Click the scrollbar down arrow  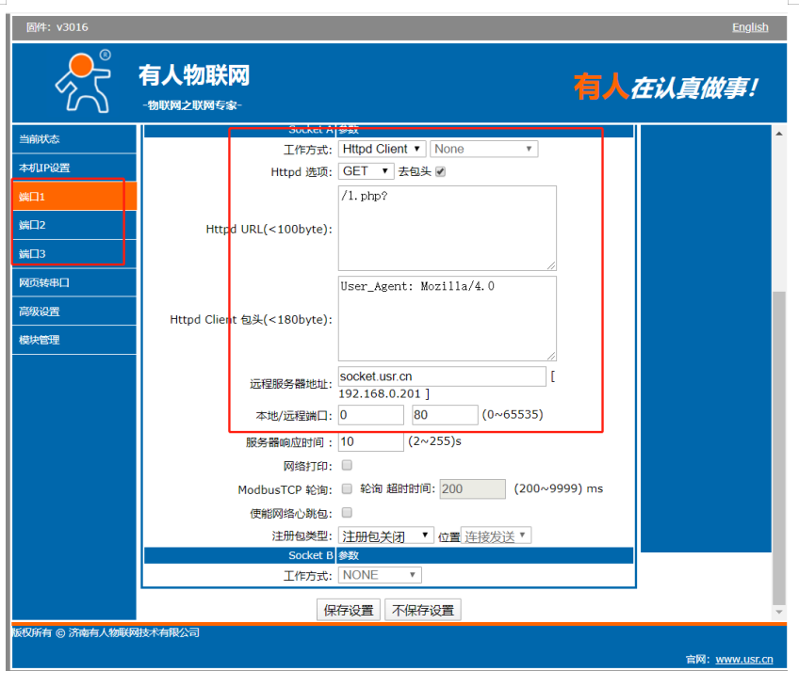point(778,611)
